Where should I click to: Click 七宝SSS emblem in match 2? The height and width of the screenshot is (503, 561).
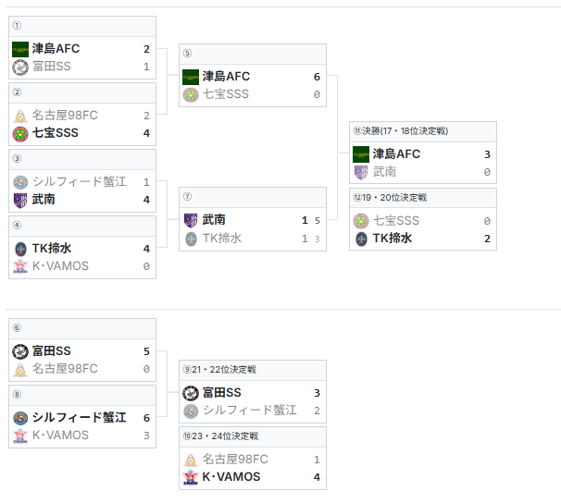tap(20, 134)
